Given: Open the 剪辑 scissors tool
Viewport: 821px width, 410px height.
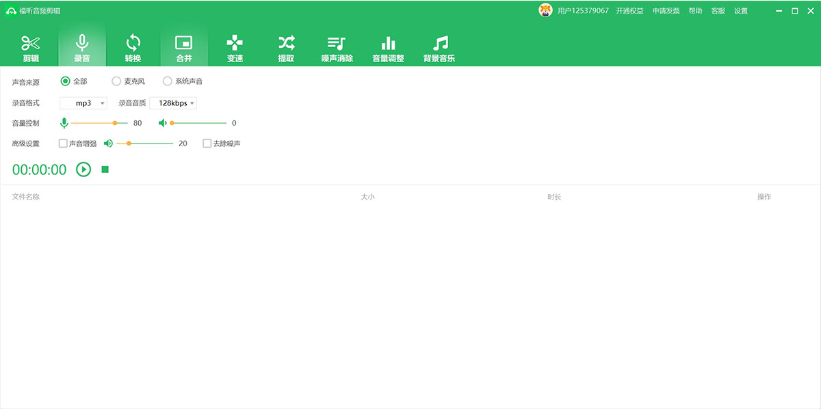Looking at the screenshot, I should (31, 48).
